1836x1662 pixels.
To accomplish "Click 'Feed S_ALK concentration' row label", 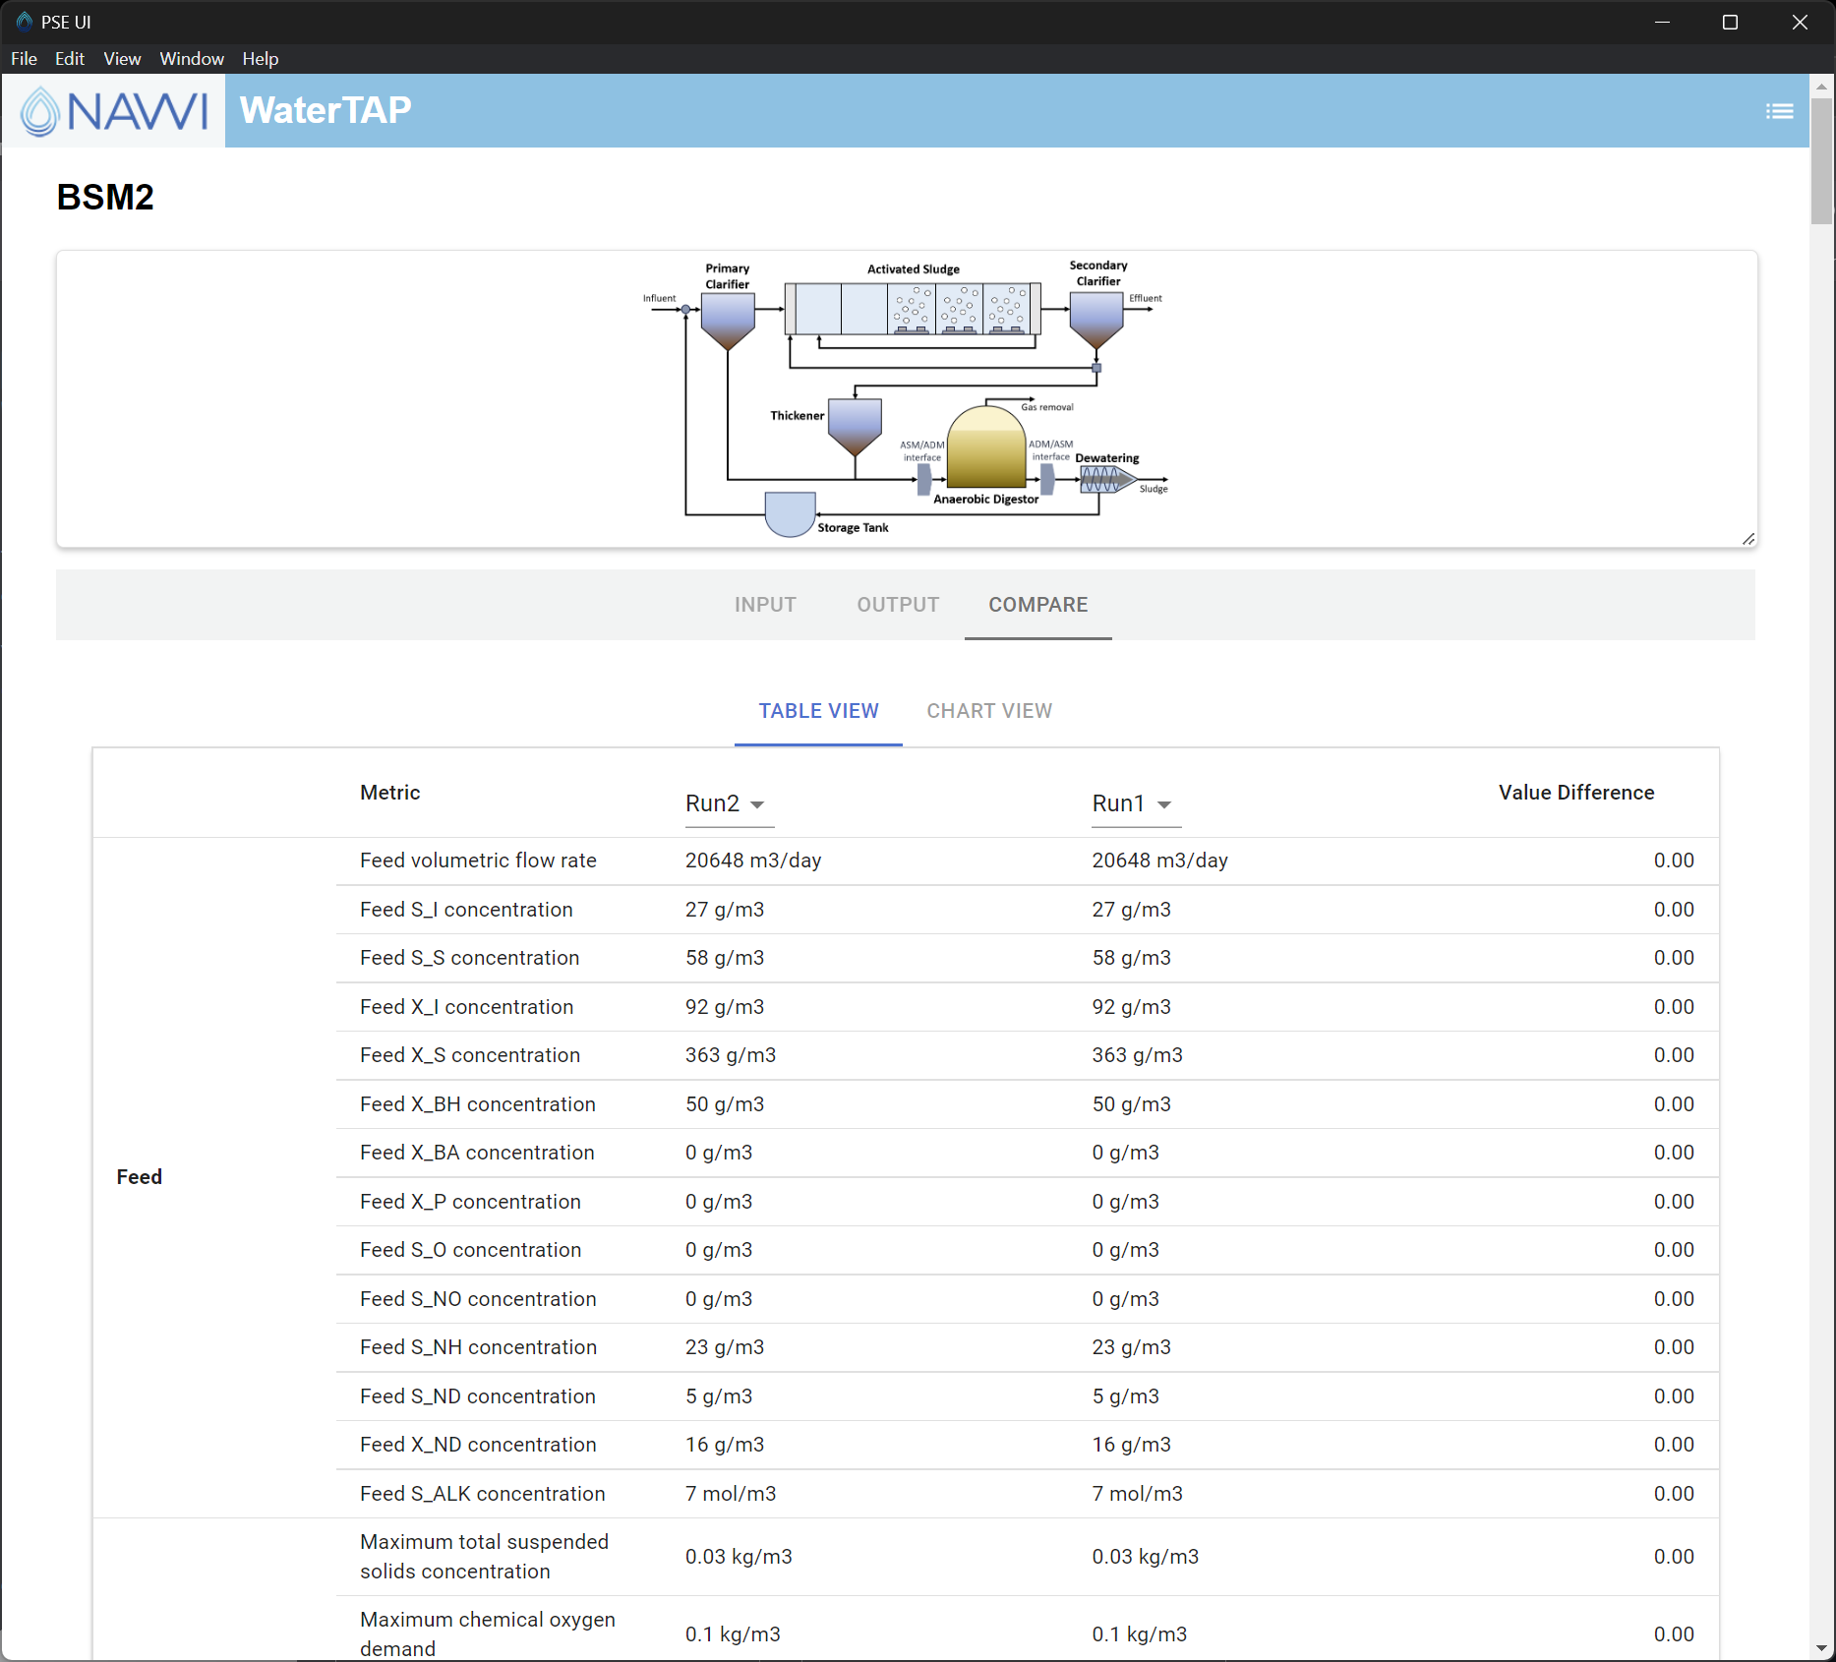I will point(483,1494).
